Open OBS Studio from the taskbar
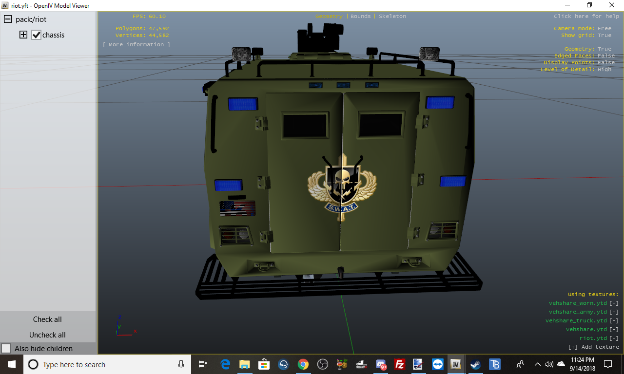Screen dimensions: 624x374 pyautogui.click(x=322, y=364)
